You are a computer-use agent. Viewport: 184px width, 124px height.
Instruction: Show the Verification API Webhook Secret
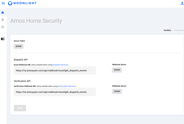tap(117, 91)
